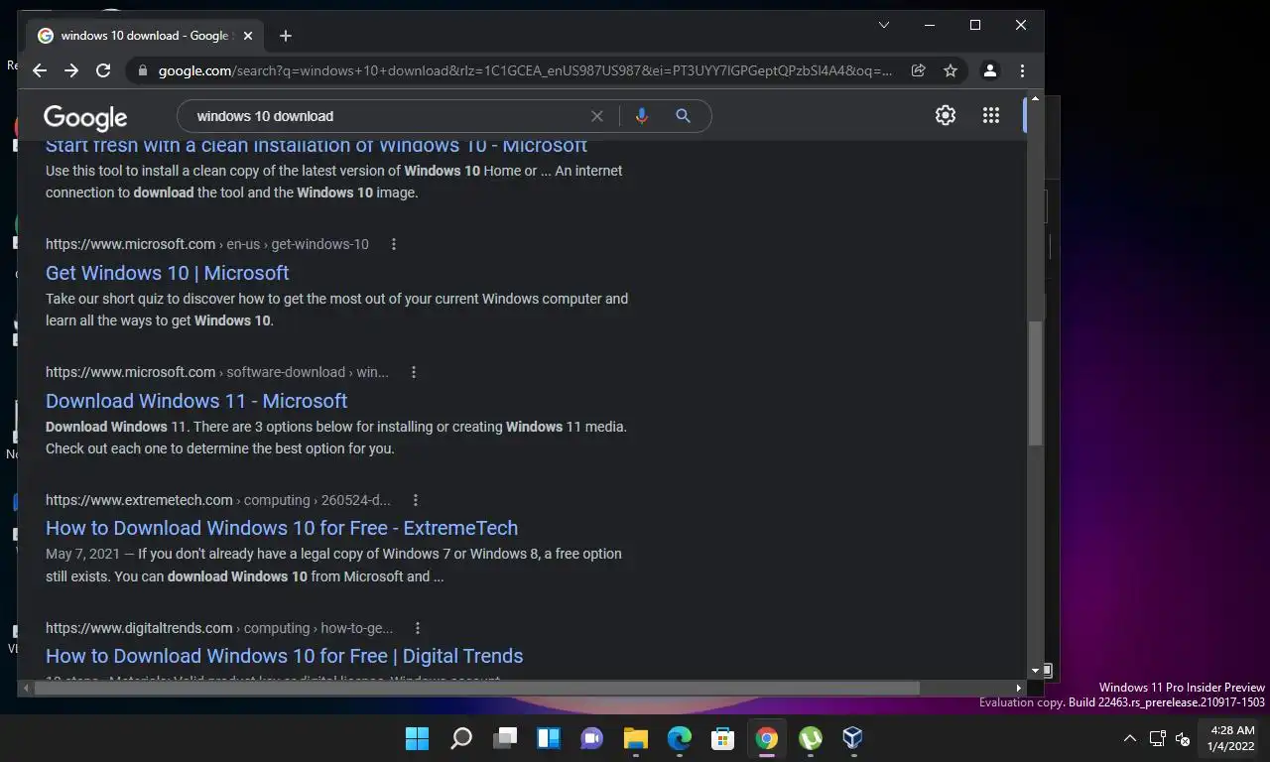
Task: Click the scroll up arrow
Action: click(x=1035, y=97)
